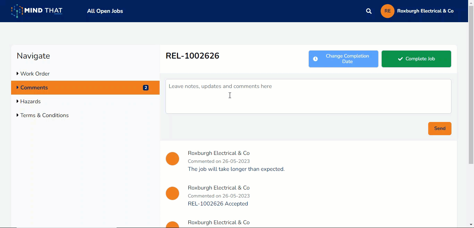Click the Comments count badge showing 2
The height and width of the screenshot is (228, 474).
[x=146, y=88]
